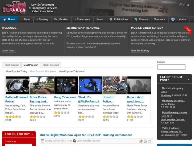Viewport: 194px width, 146px height.
Task: Open the Sponsors menu item
Action: 160,19
